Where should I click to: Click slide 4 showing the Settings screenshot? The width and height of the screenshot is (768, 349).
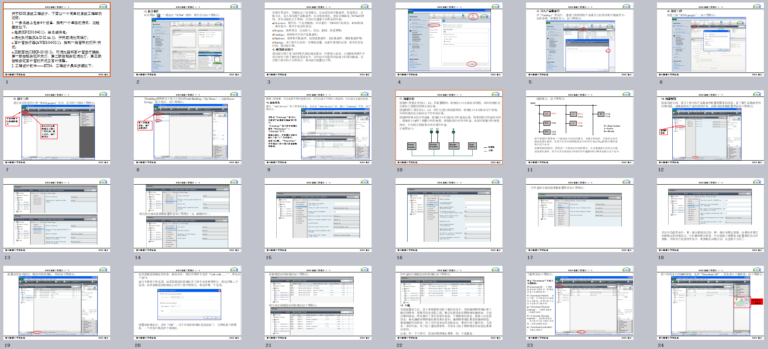[449, 40]
